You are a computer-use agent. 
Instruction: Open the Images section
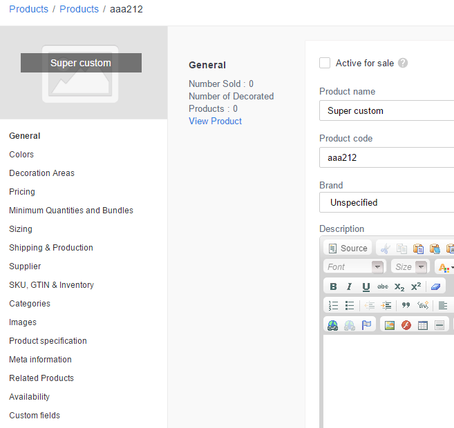click(x=23, y=322)
